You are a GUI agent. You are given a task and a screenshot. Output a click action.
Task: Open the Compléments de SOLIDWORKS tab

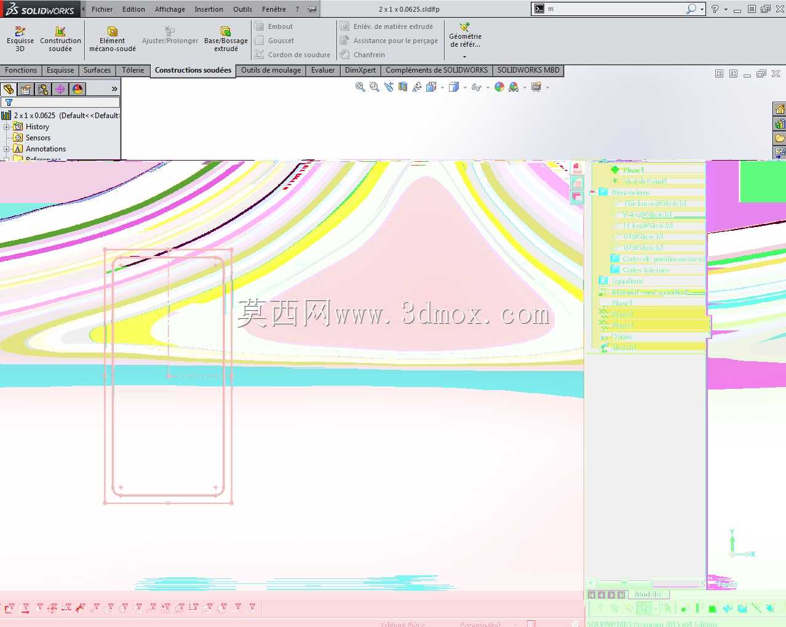pyautogui.click(x=437, y=70)
